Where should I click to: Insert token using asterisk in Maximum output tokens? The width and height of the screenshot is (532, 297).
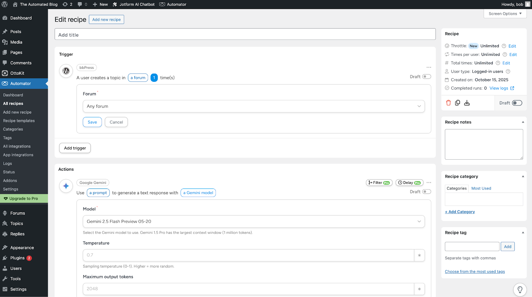pyautogui.click(x=419, y=289)
